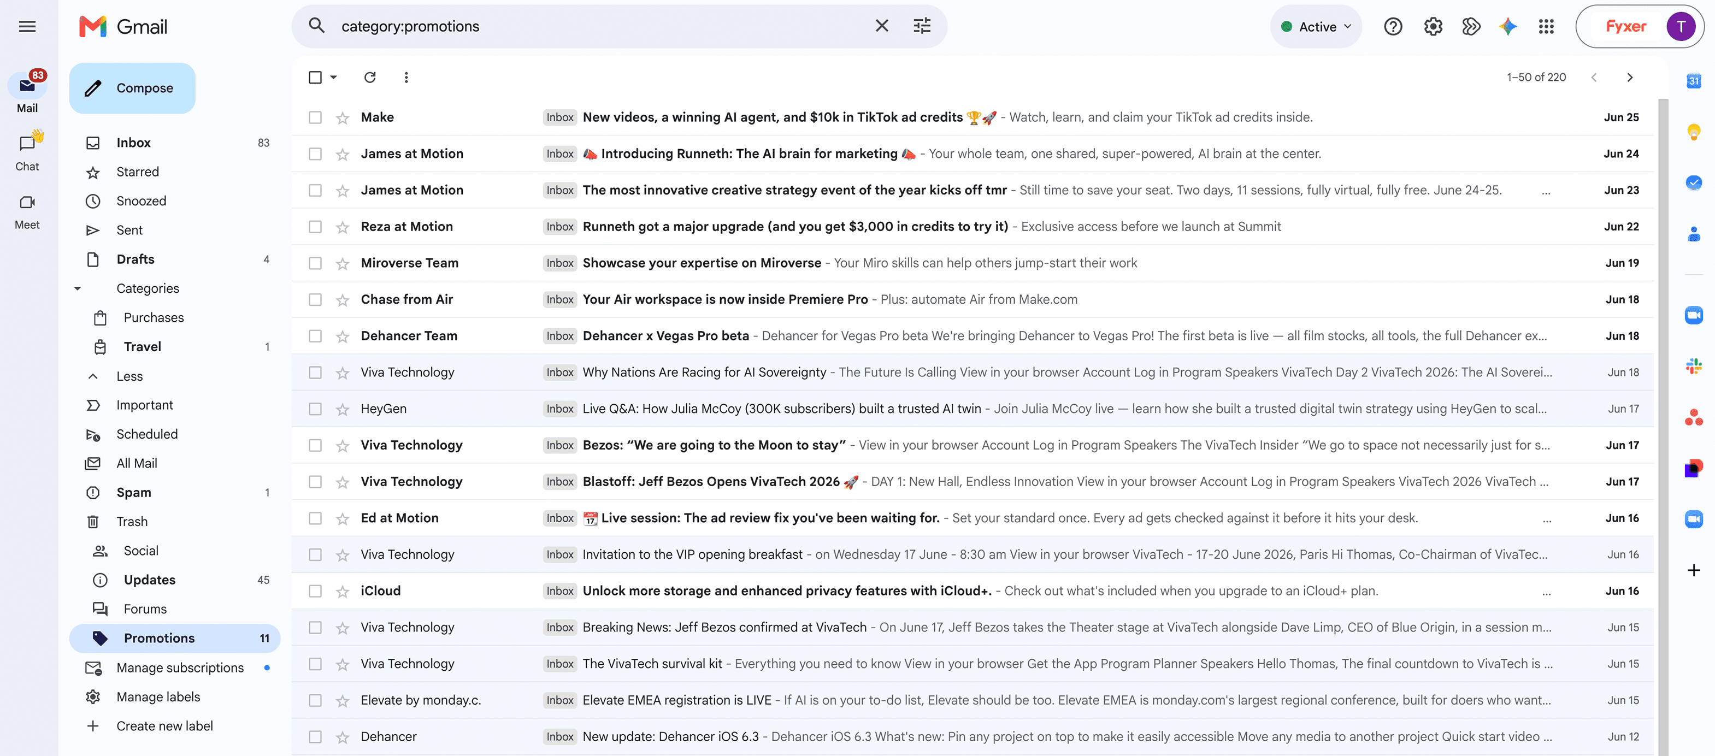Click Create new label
This screenshot has width=1715, height=756.
pos(174,726)
